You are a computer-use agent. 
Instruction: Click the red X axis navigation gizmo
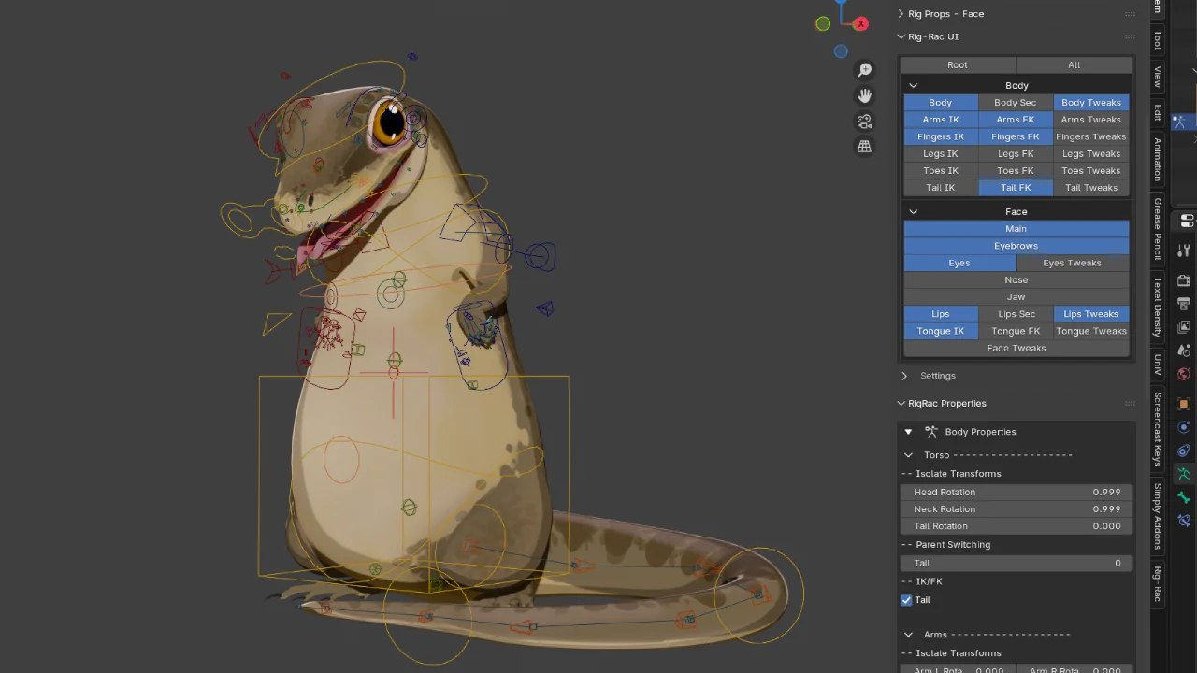(860, 23)
